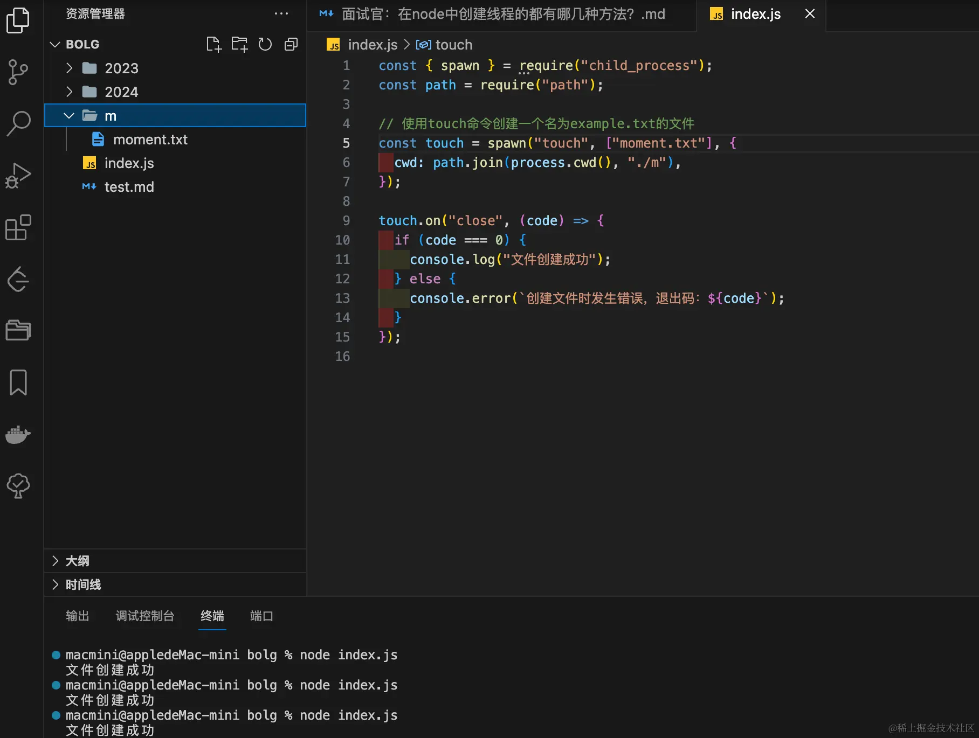Close the index.js editor tab
The width and height of the screenshot is (979, 738).
810,13
